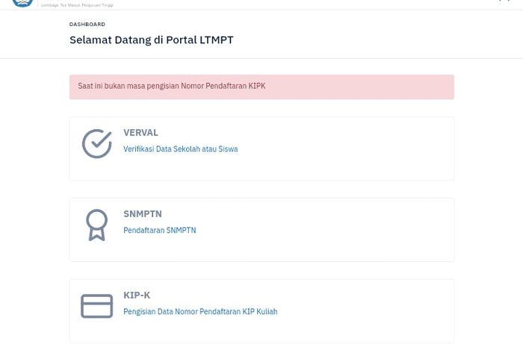523x347 pixels.
Task: Click the alert text about Nomor Pendaftaran KIPK
Action: tap(171, 86)
